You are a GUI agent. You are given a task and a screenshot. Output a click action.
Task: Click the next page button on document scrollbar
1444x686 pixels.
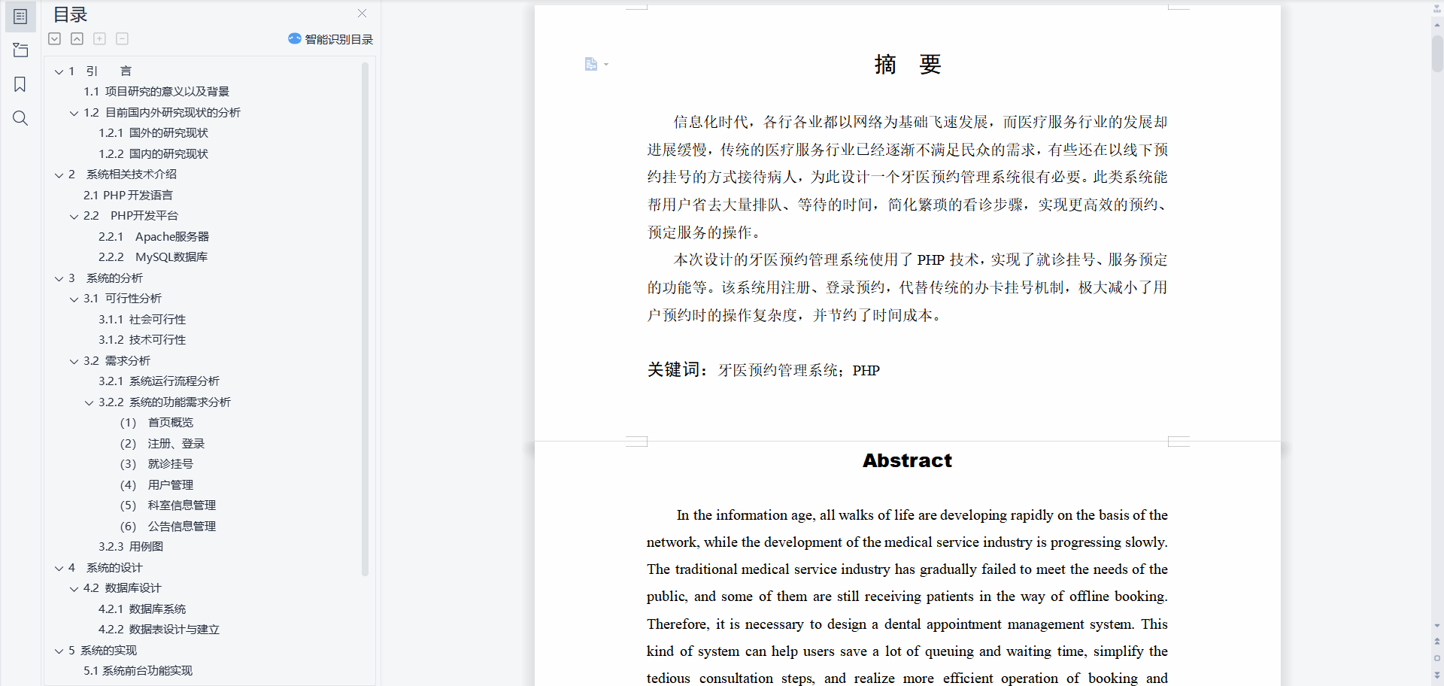pos(1436,675)
